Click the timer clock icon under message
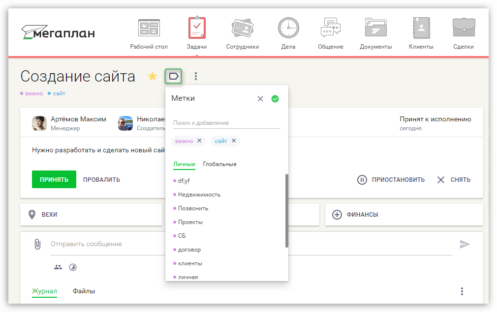This screenshot has height=312, width=497. [x=73, y=267]
